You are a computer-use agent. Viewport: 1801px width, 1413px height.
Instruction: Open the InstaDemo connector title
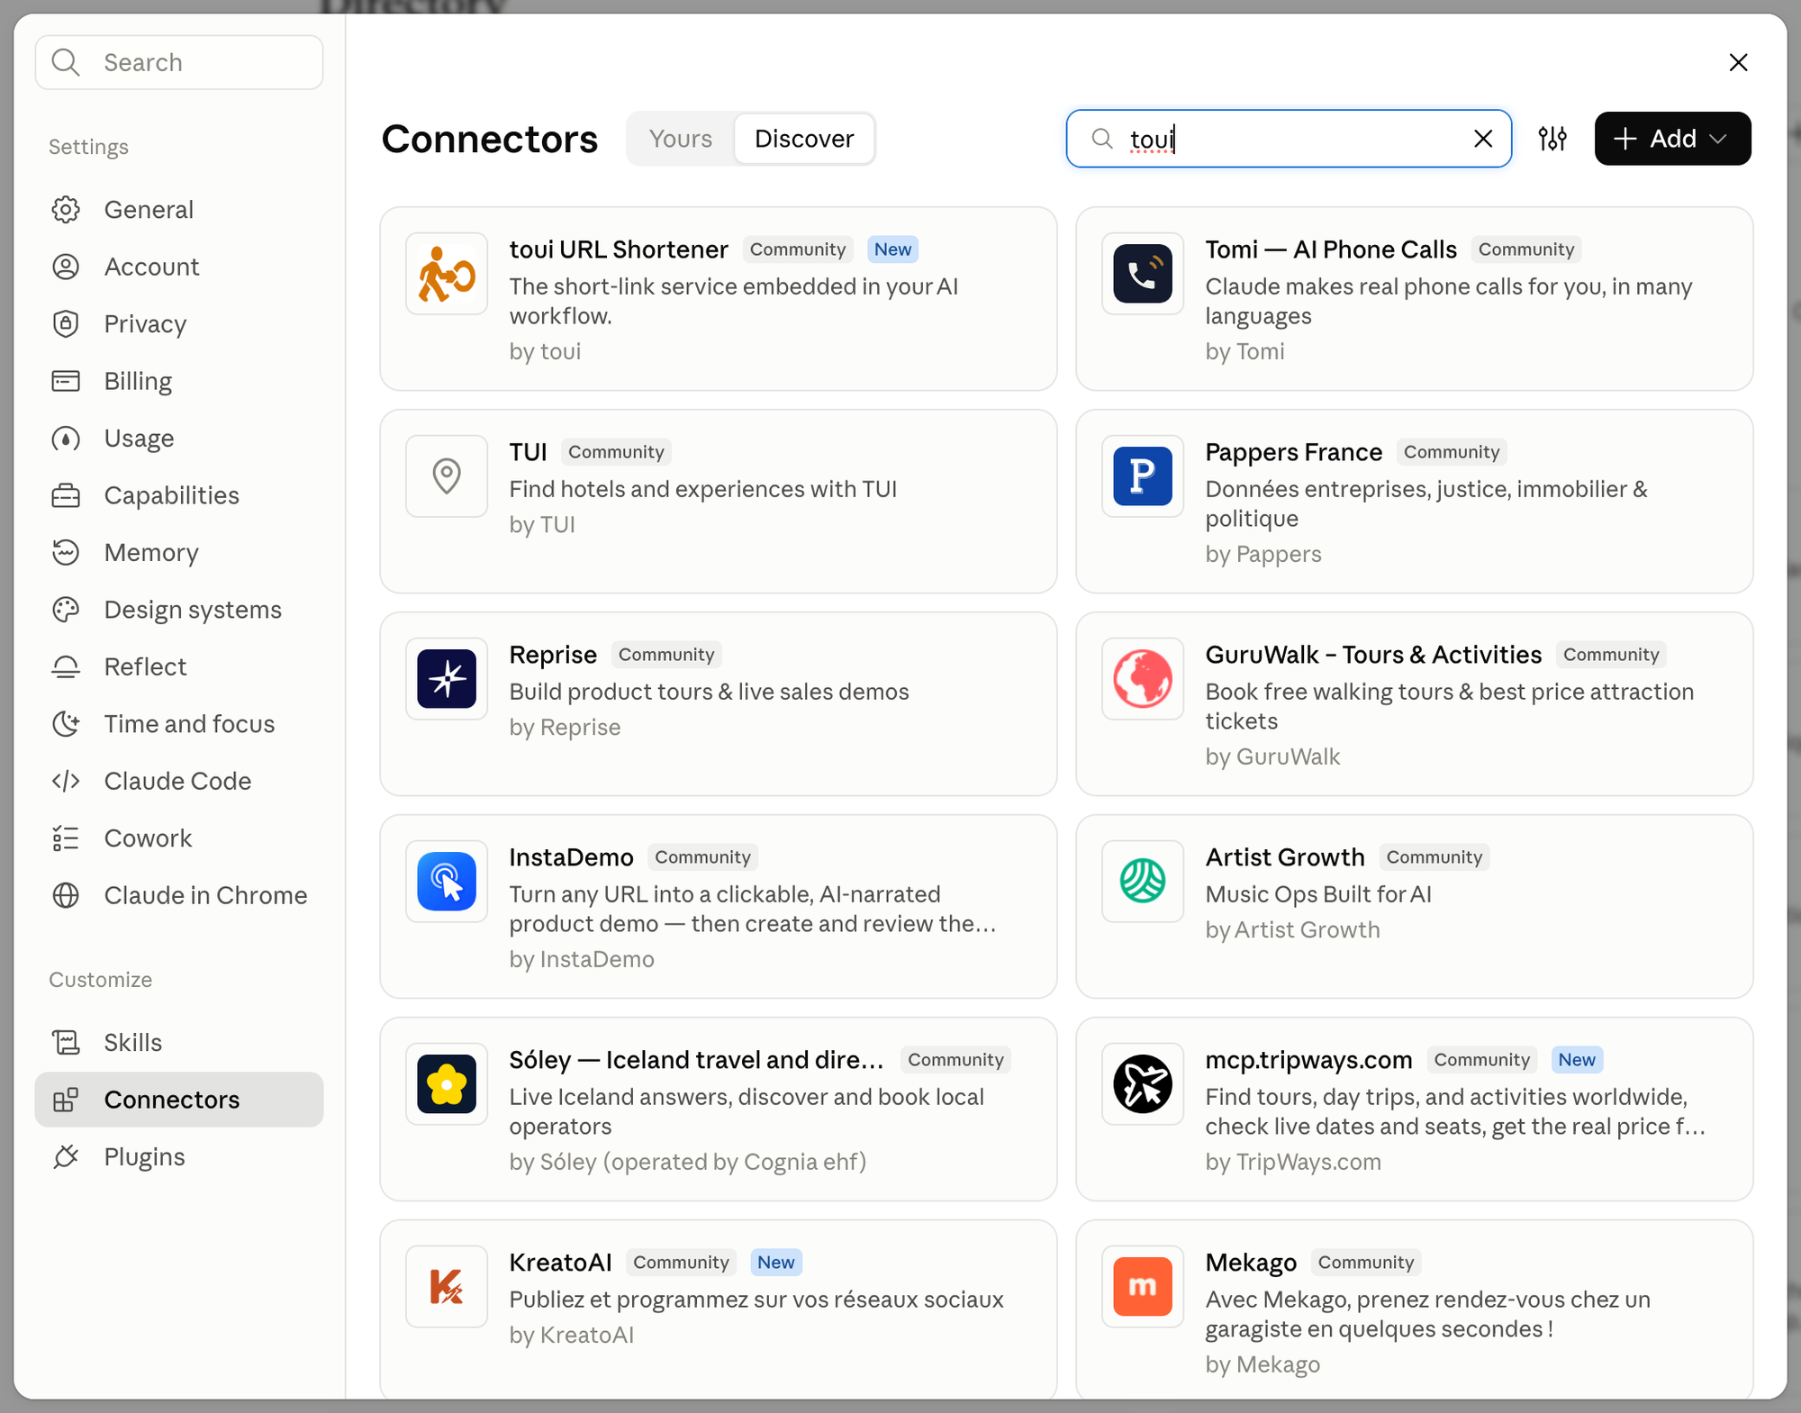[x=571, y=857]
